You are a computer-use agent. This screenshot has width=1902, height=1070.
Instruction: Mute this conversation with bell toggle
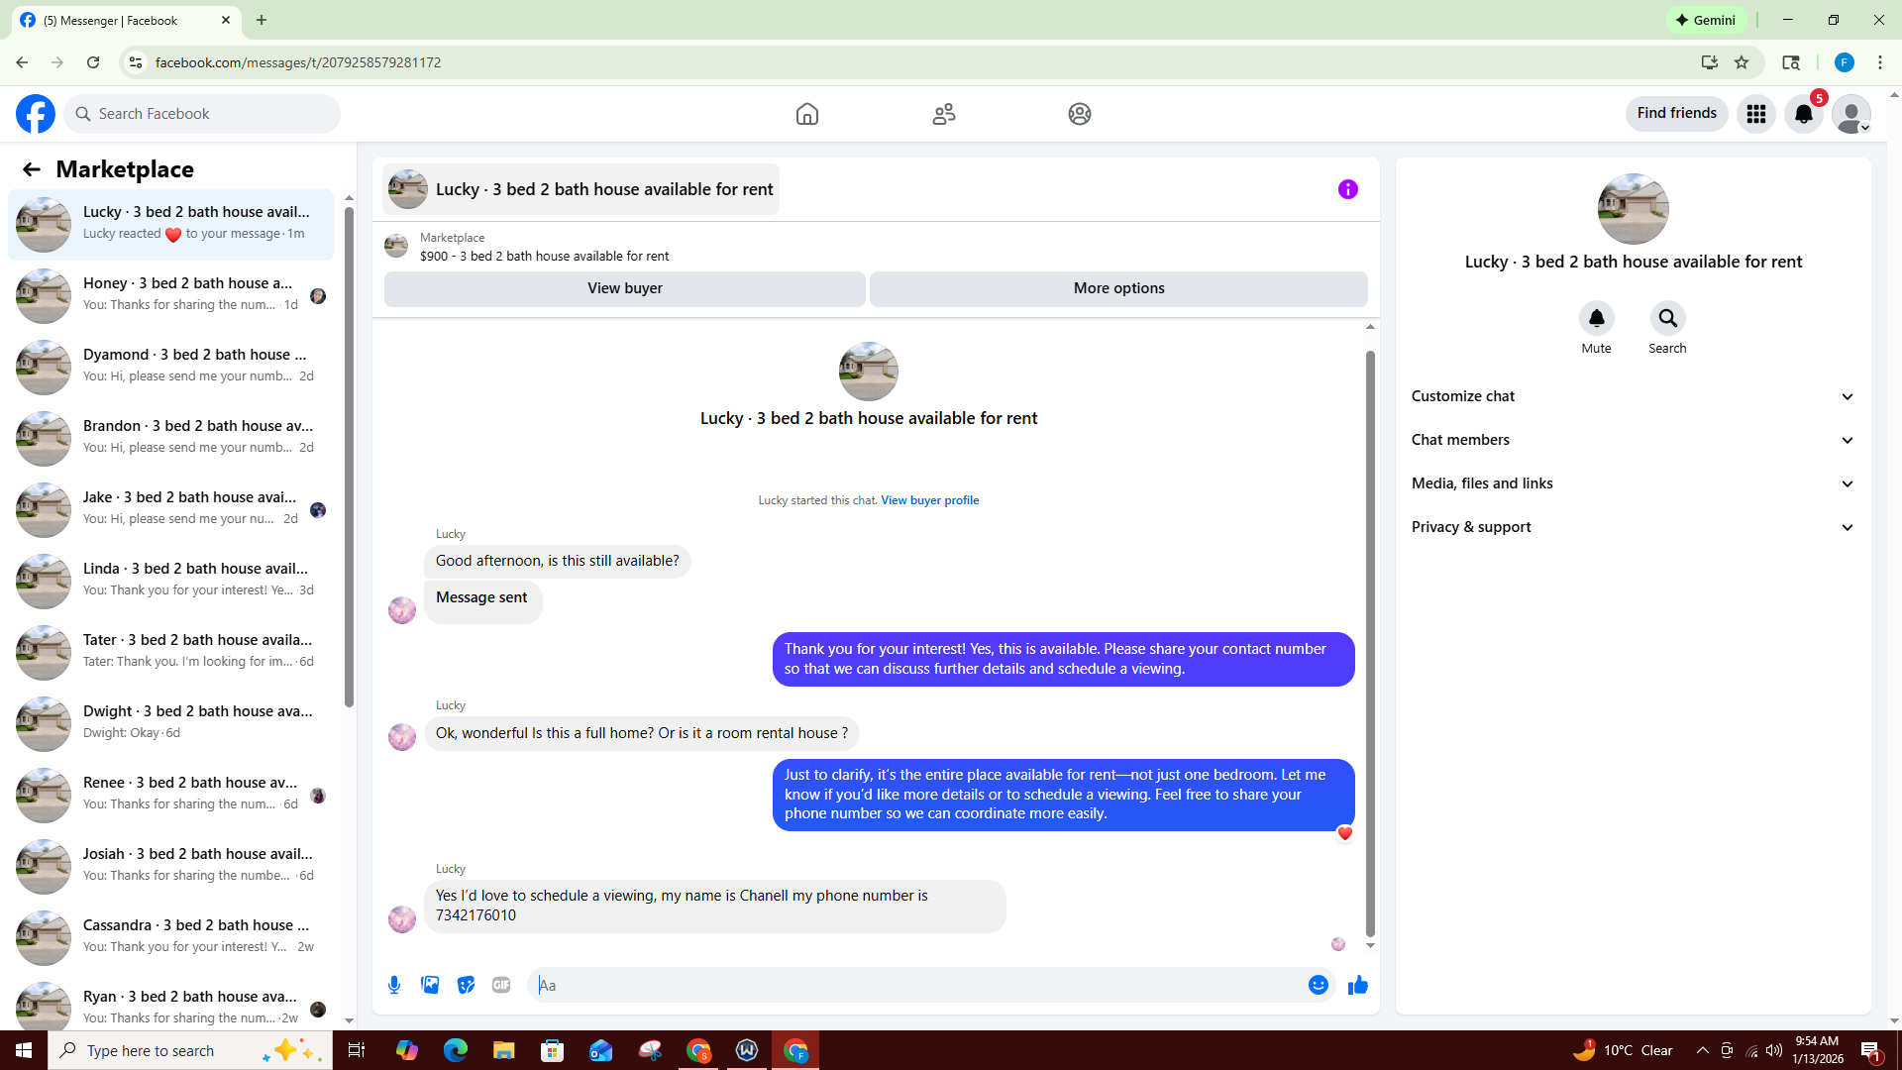[x=1596, y=319]
